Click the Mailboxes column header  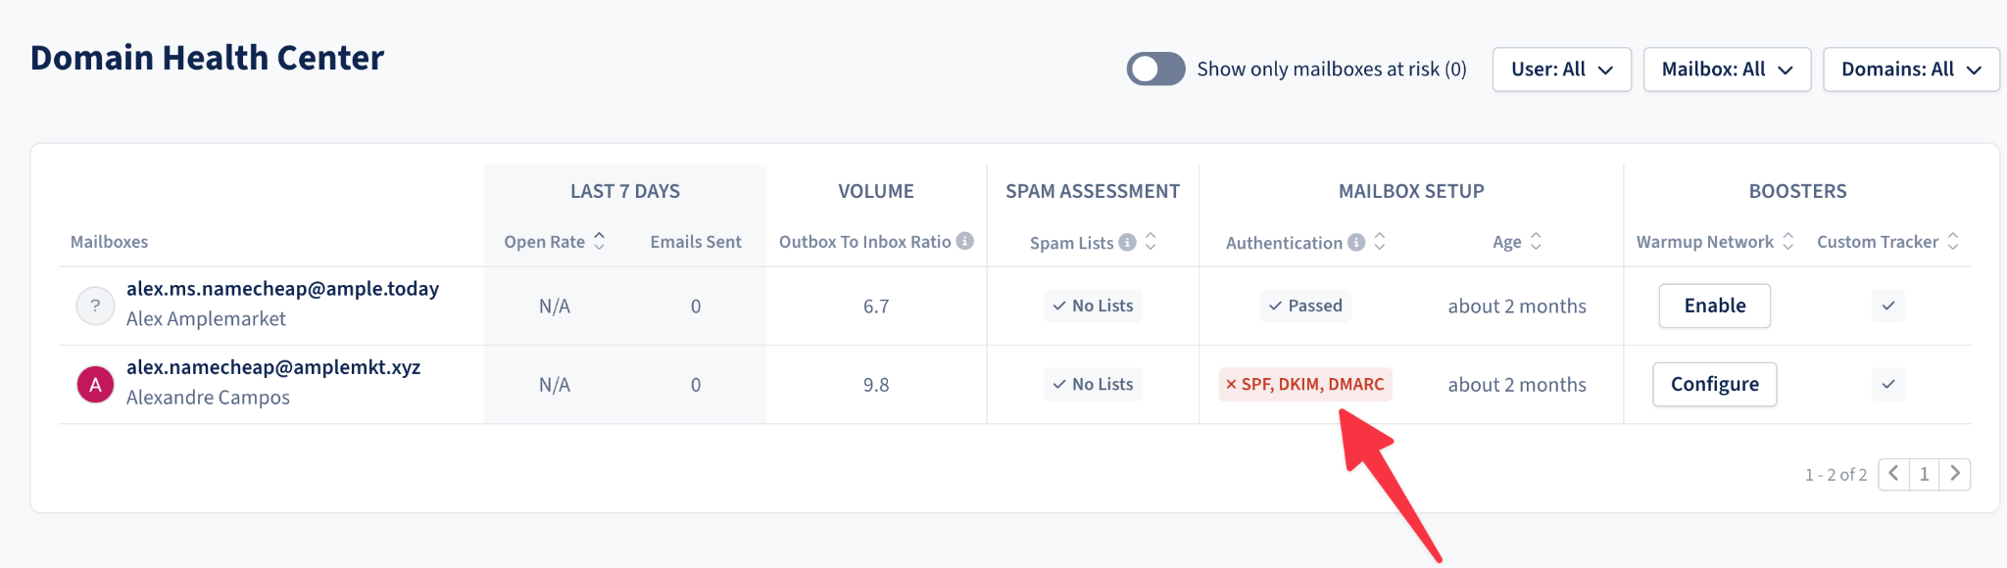click(109, 242)
